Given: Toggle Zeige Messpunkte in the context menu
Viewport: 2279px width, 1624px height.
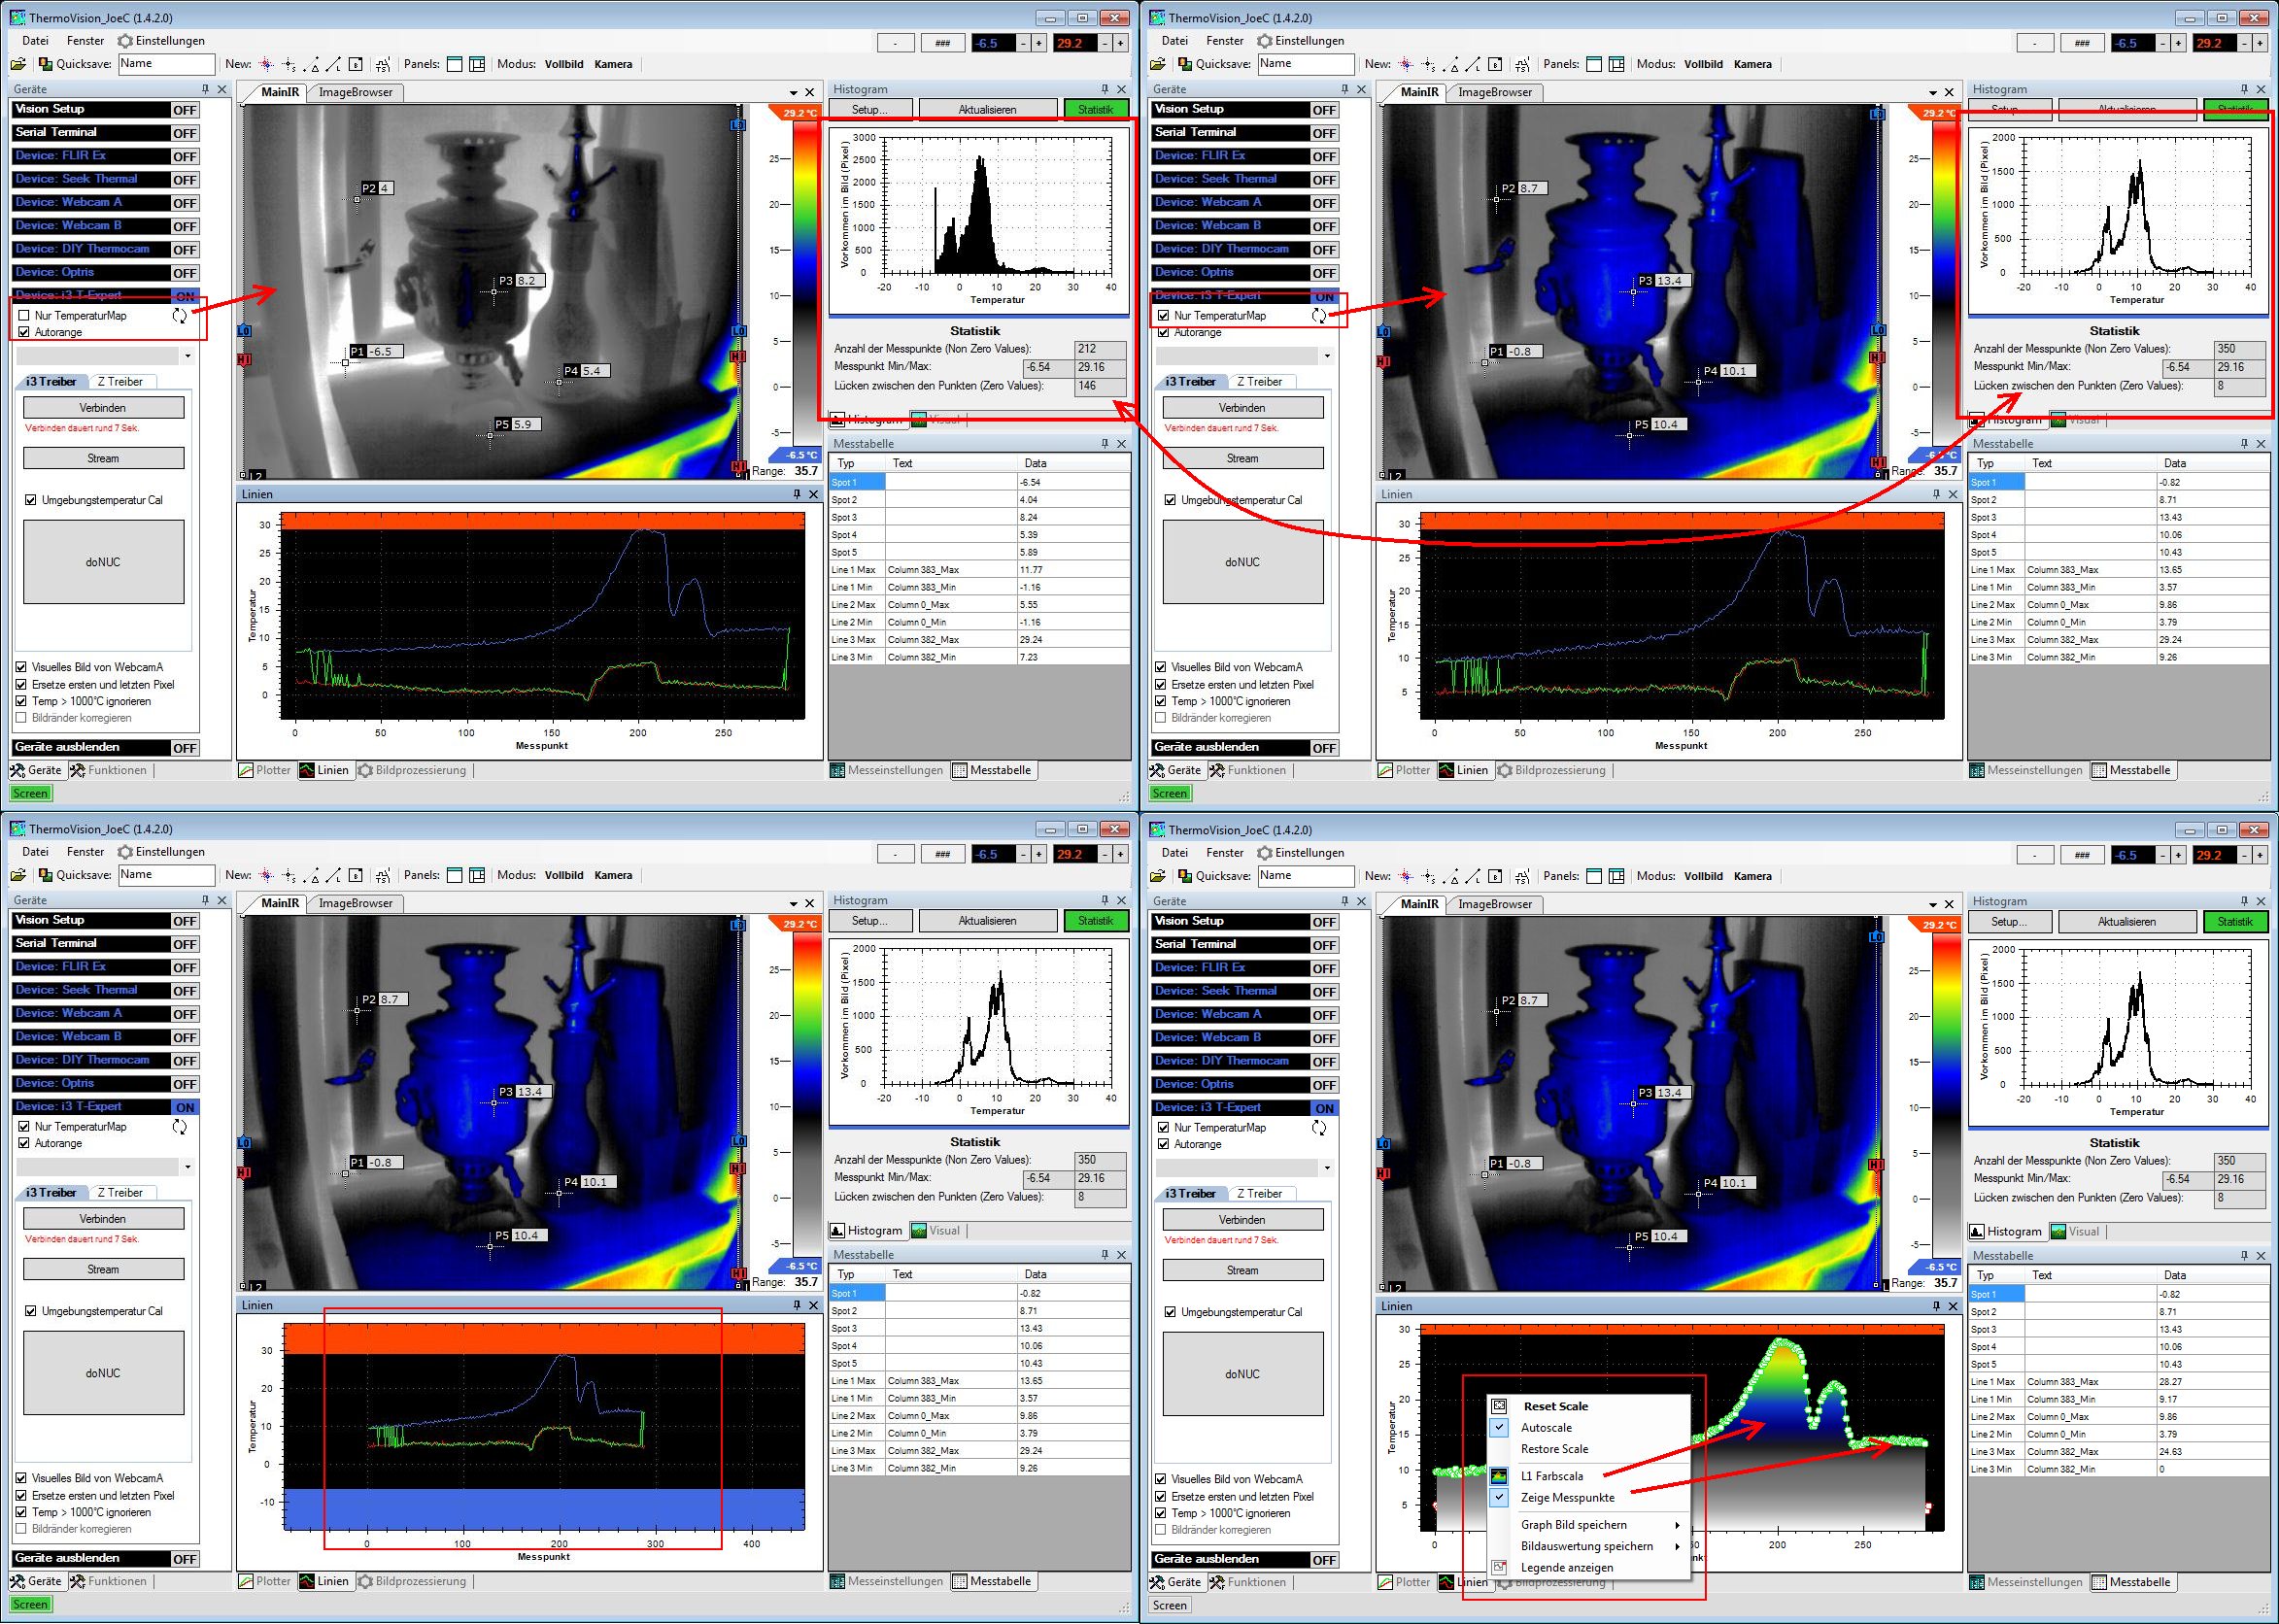Looking at the screenshot, I should [x=1567, y=1498].
